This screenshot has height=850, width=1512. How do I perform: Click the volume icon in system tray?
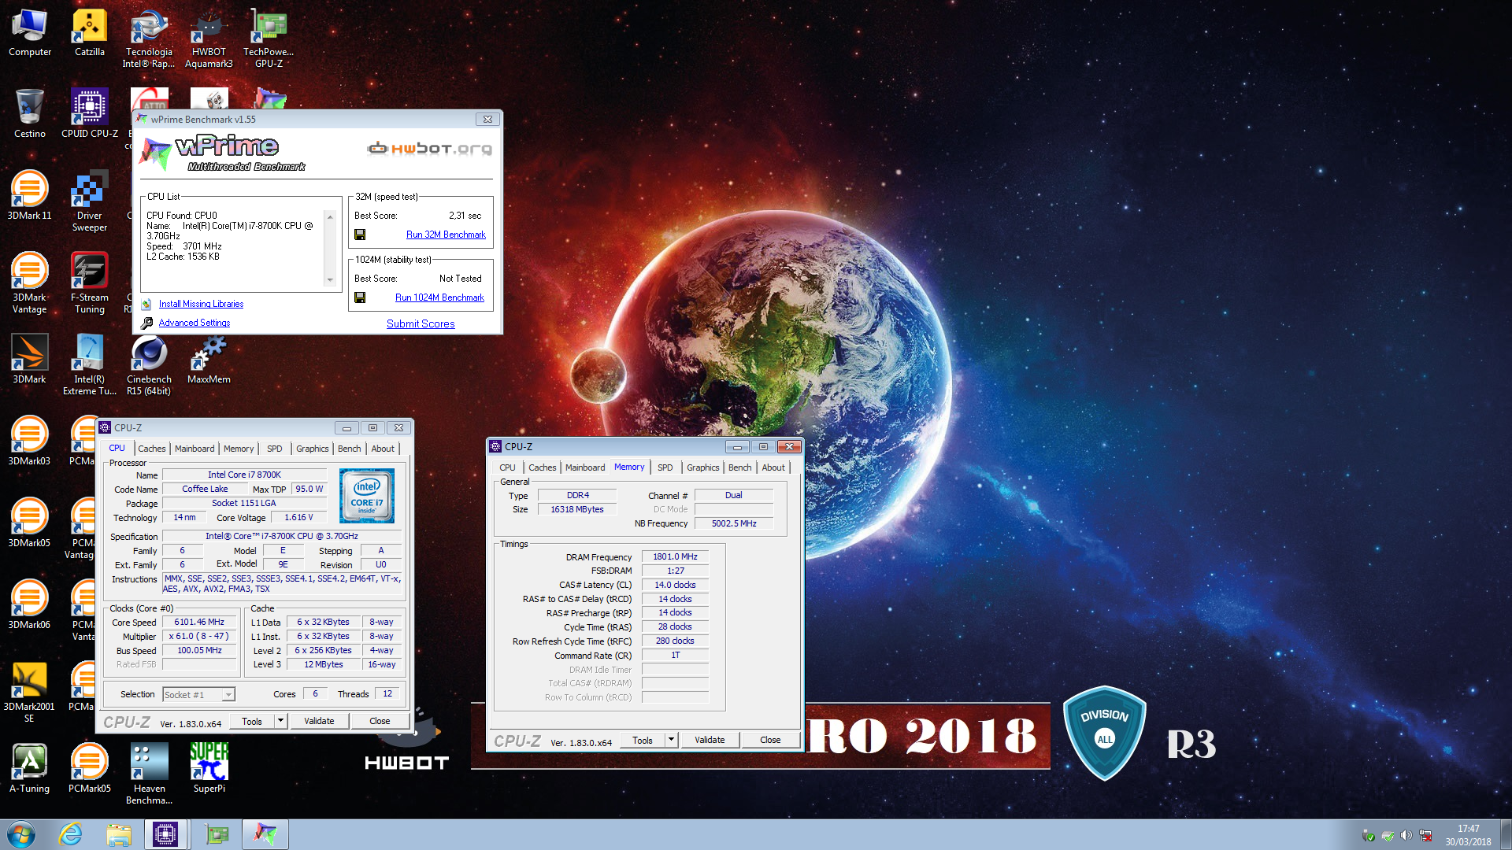(x=1406, y=835)
